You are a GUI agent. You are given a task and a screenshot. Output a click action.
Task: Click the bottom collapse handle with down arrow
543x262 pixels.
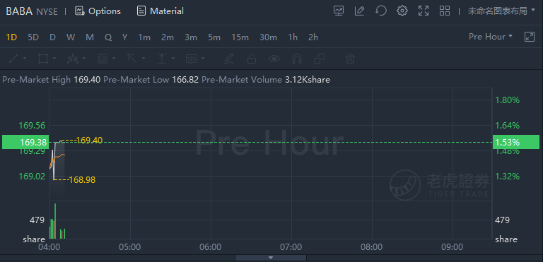coord(271,258)
